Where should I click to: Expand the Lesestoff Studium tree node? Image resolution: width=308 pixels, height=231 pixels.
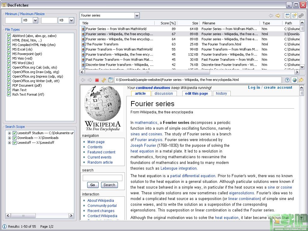[10, 133]
